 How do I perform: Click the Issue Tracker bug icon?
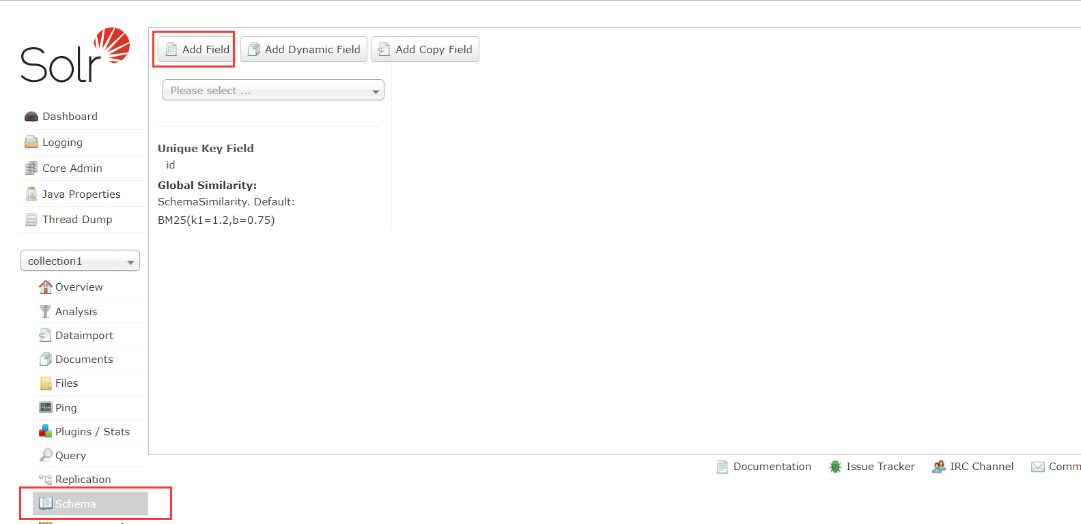click(835, 467)
